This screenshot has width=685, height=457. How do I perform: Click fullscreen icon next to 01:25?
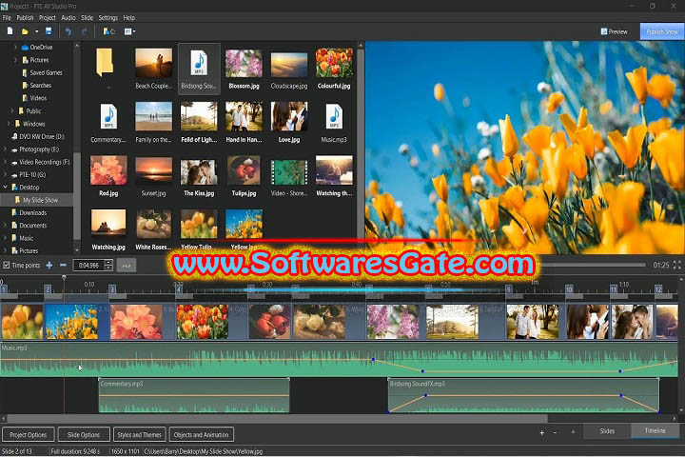677,265
